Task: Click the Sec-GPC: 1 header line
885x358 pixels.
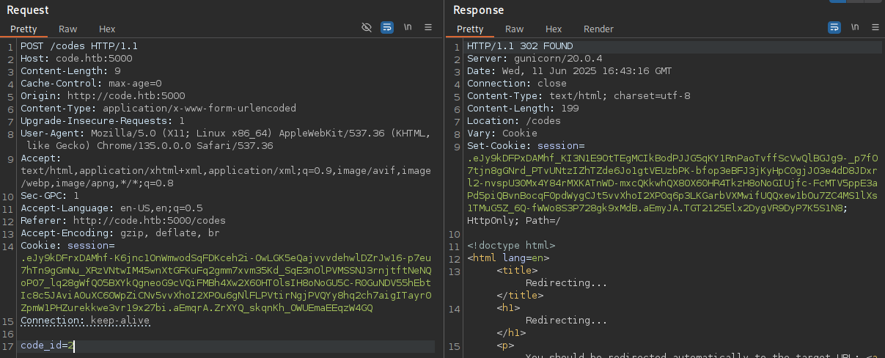Action: pyautogui.click(x=50, y=196)
